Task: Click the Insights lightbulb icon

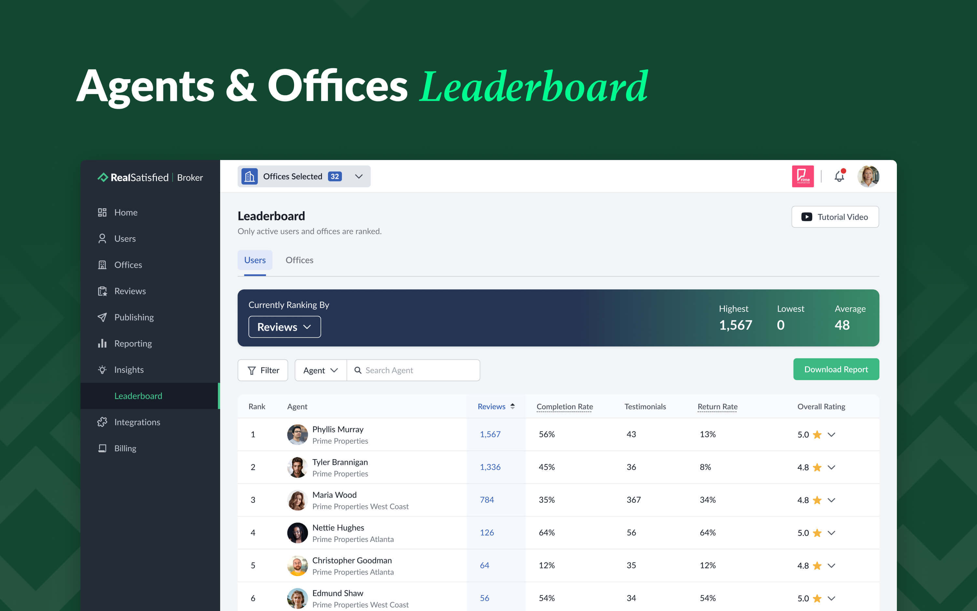Action: pos(102,370)
